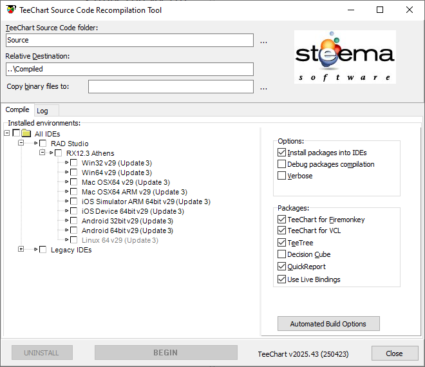The width and height of the screenshot is (425, 367).
Task: Expand the Legacy IDEs tree node
Action: point(21,249)
